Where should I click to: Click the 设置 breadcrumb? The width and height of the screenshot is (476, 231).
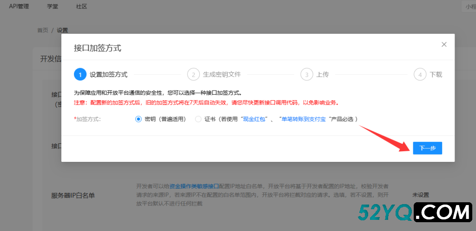pyautogui.click(x=62, y=30)
